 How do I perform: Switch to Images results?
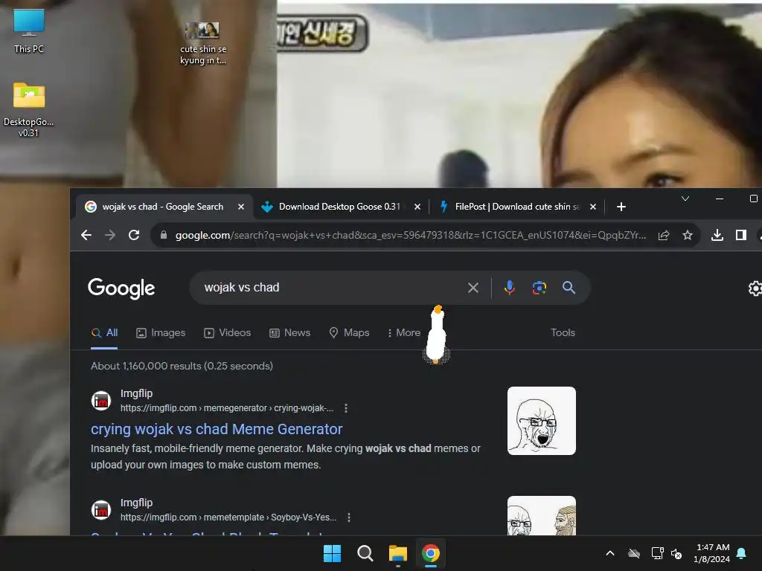(161, 333)
